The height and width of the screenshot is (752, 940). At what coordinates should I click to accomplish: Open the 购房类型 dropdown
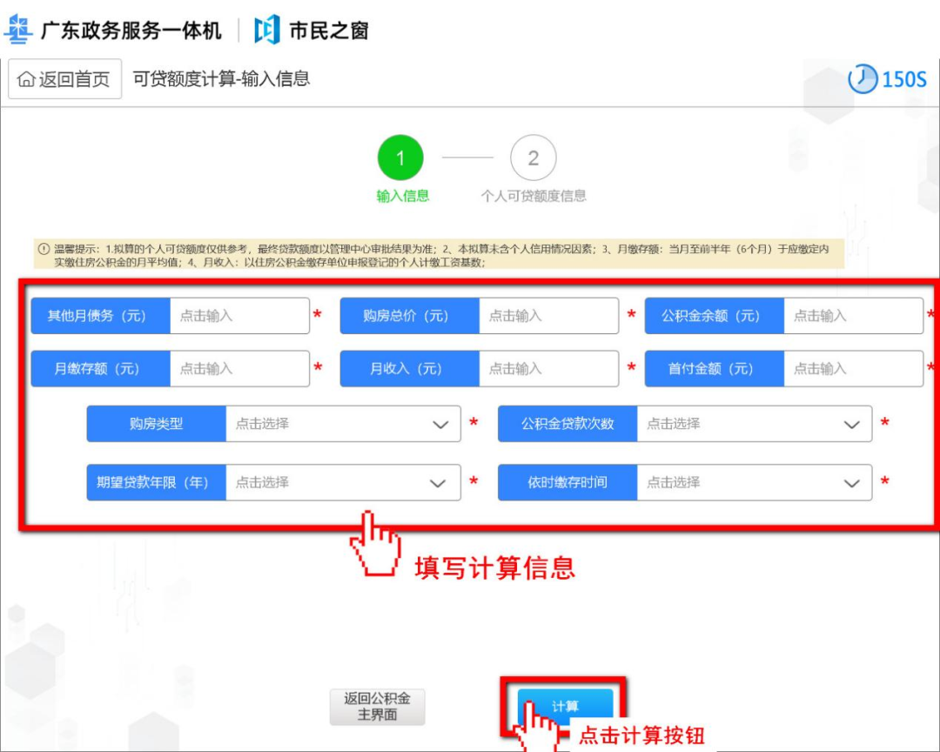[x=343, y=423]
